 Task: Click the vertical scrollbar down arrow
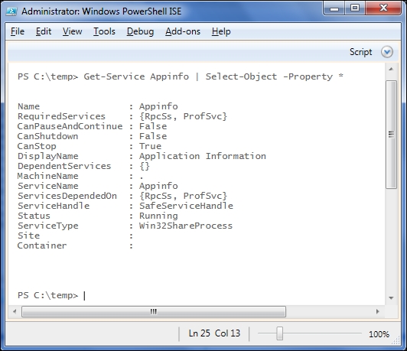tap(391, 298)
